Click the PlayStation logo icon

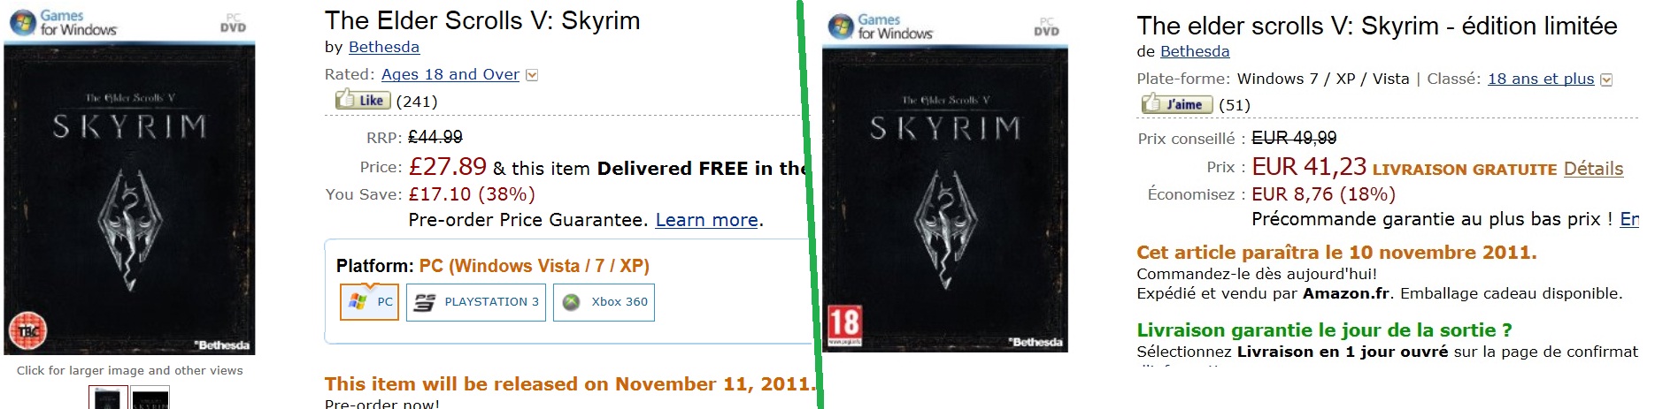pos(425,302)
